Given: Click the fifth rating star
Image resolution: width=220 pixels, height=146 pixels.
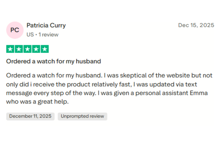Looking at the screenshot, I should pyautogui.click(x=44, y=49).
